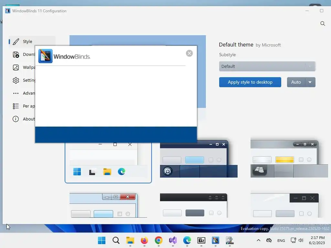The height and width of the screenshot is (248, 331).
Task: Select the Style brush icon in sidebar
Action: pos(16,42)
